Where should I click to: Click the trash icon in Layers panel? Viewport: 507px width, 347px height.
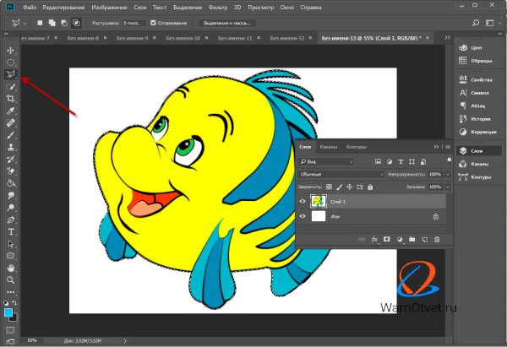point(437,240)
